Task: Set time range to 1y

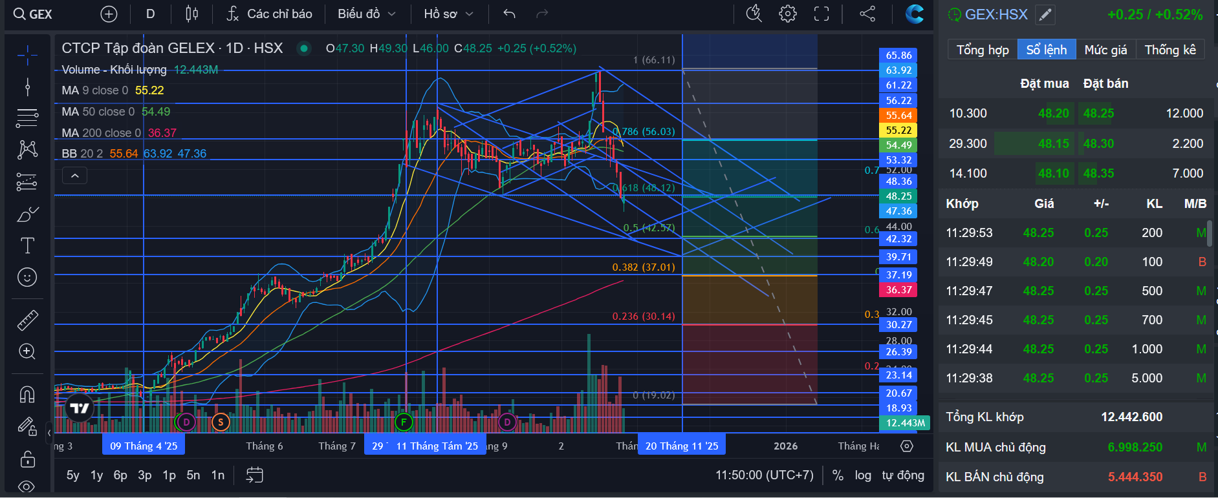Action: (x=96, y=475)
